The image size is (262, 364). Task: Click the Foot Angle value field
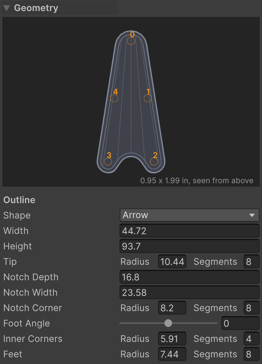click(x=240, y=323)
